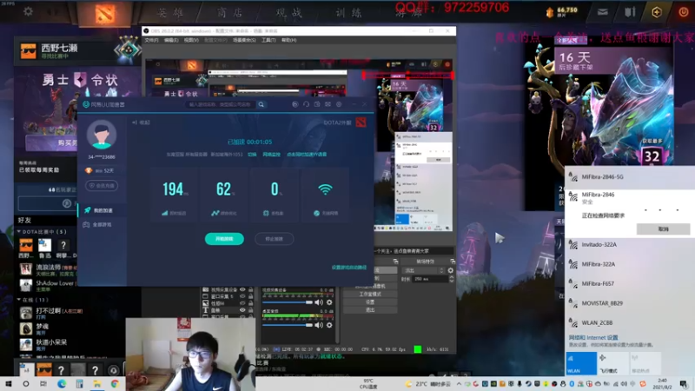
Task: Select MOVISTAR_BB29 WiFi network
Action: tap(629, 303)
